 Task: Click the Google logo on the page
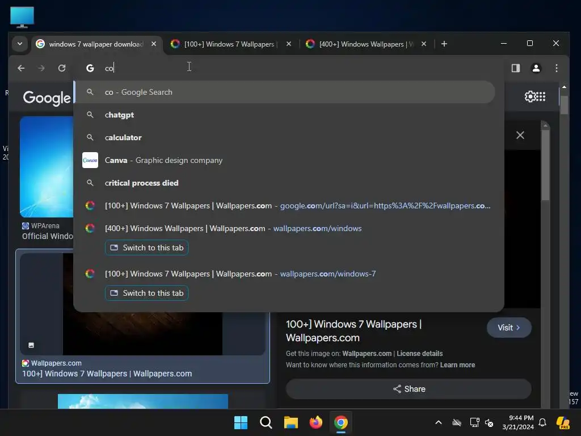[x=47, y=98]
